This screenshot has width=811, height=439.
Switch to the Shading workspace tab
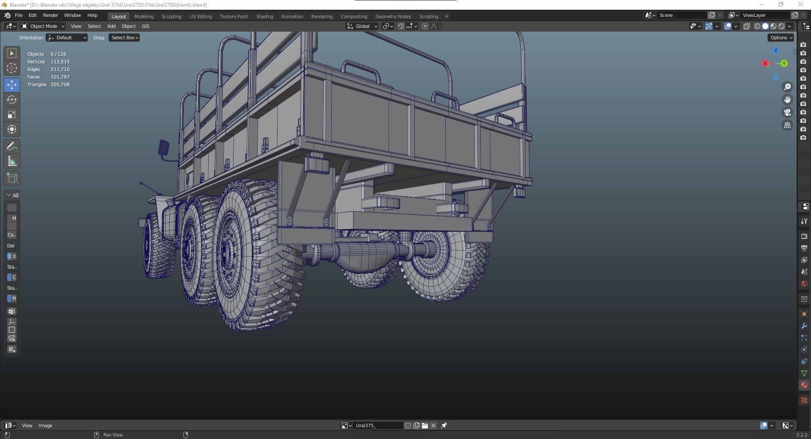click(x=264, y=16)
